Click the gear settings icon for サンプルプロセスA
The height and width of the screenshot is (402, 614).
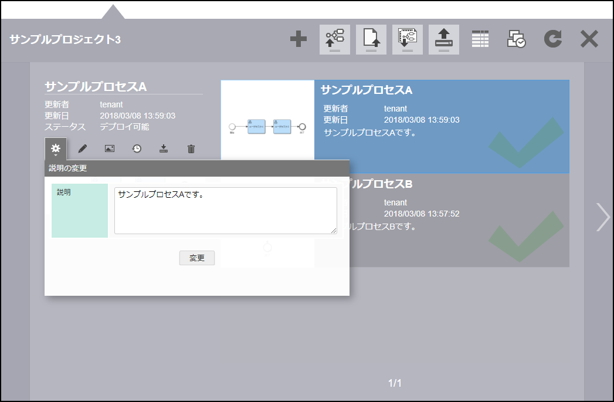(x=56, y=149)
